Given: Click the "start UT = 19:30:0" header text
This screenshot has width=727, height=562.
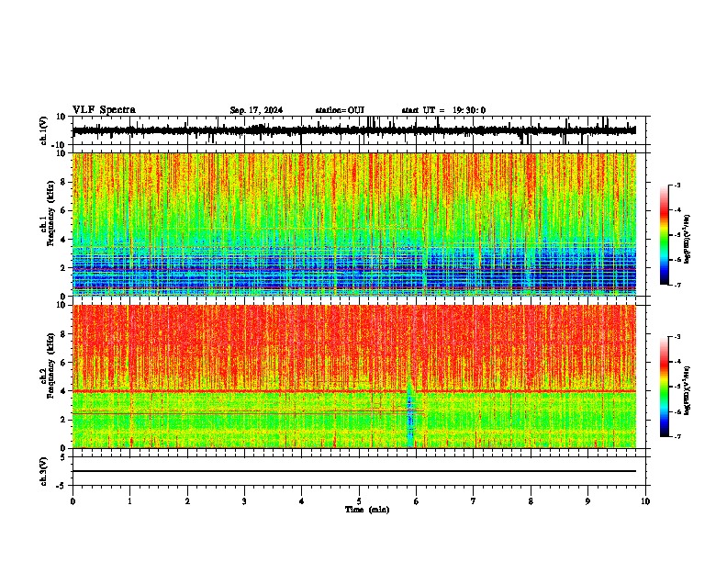Looking at the screenshot, I should (x=443, y=110).
